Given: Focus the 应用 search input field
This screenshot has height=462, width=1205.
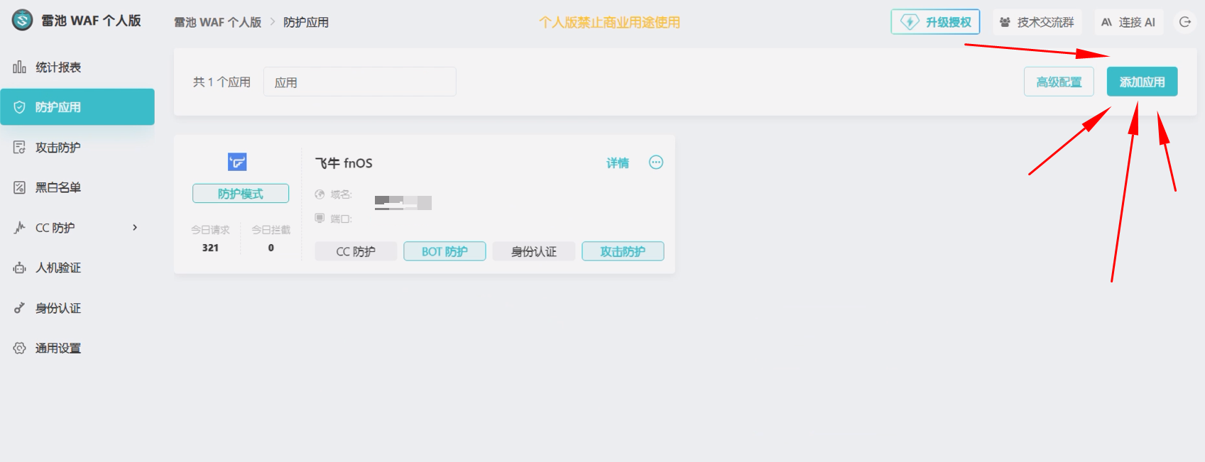Looking at the screenshot, I should tap(360, 82).
